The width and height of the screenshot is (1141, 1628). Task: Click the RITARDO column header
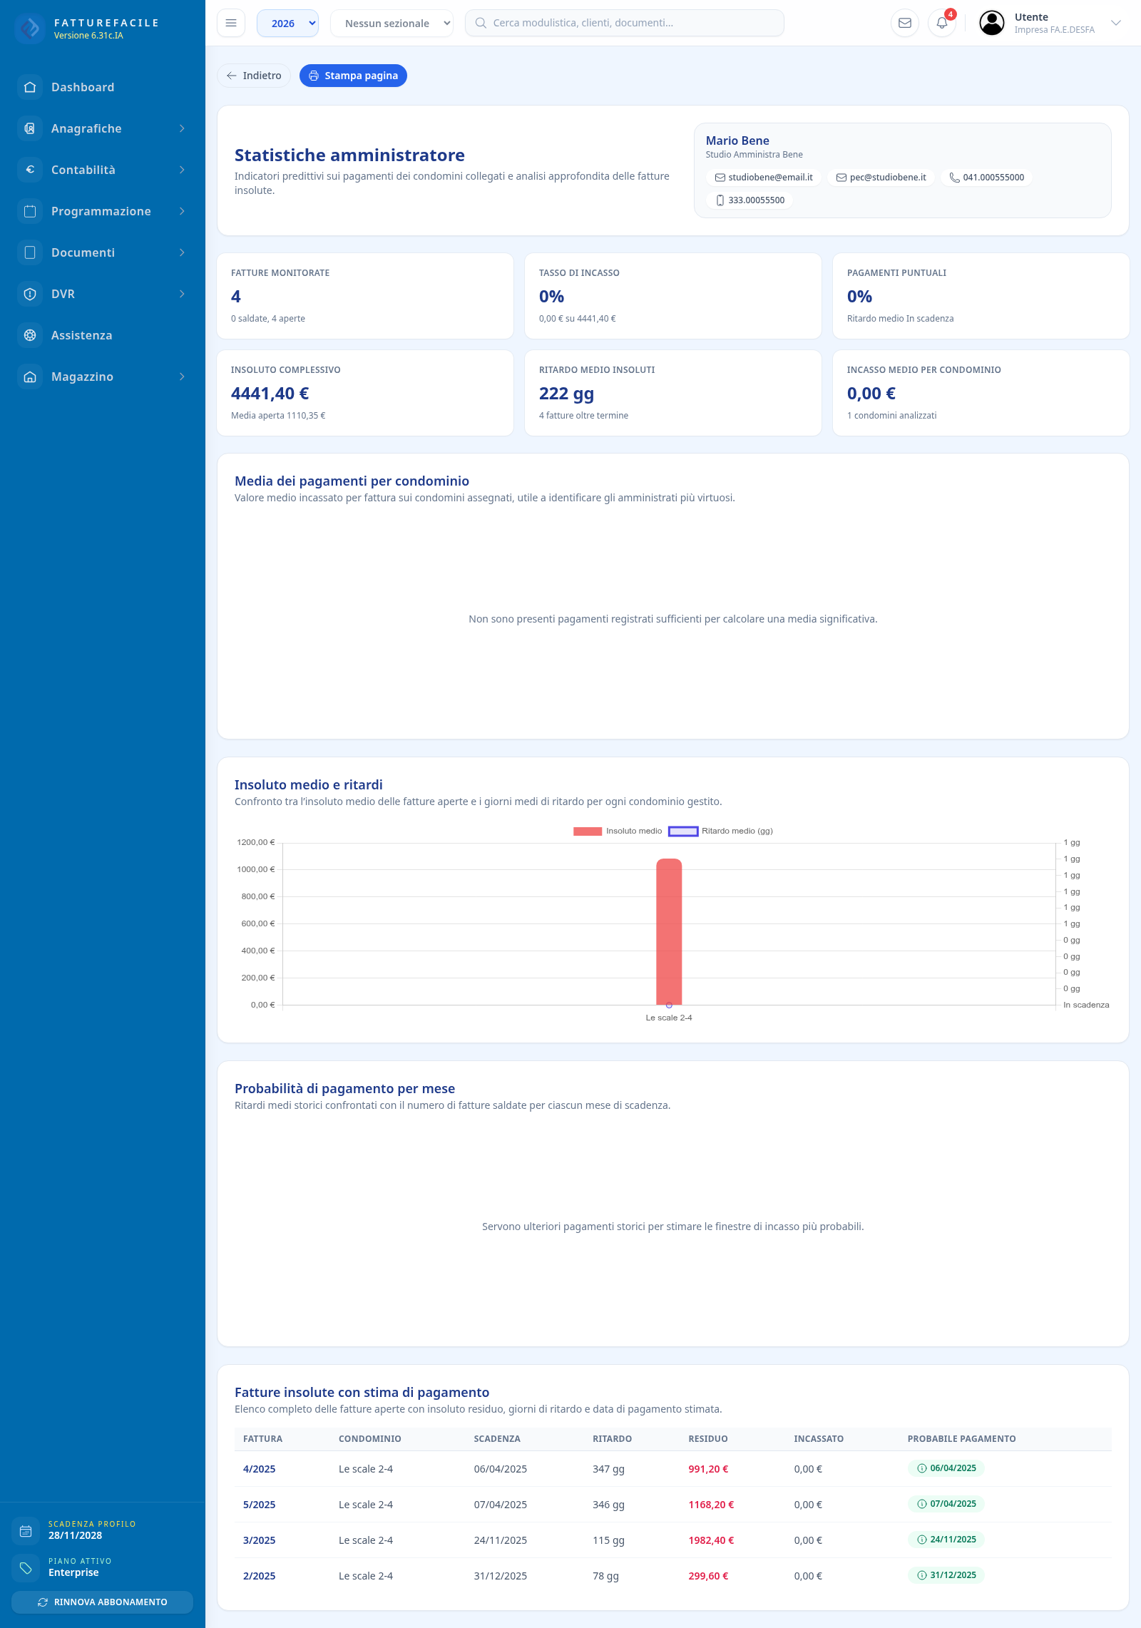click(x=612, y=1439)
